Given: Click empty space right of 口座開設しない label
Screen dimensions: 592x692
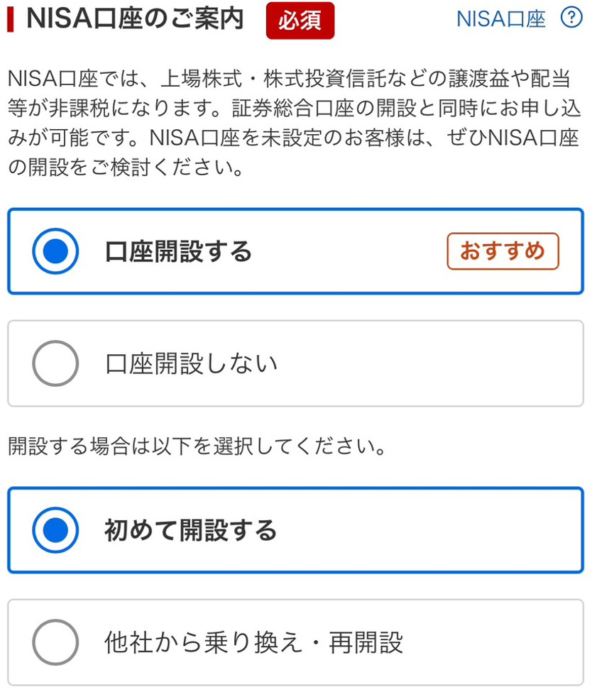Looking at the screenshot, I should [x=426, y=363].
